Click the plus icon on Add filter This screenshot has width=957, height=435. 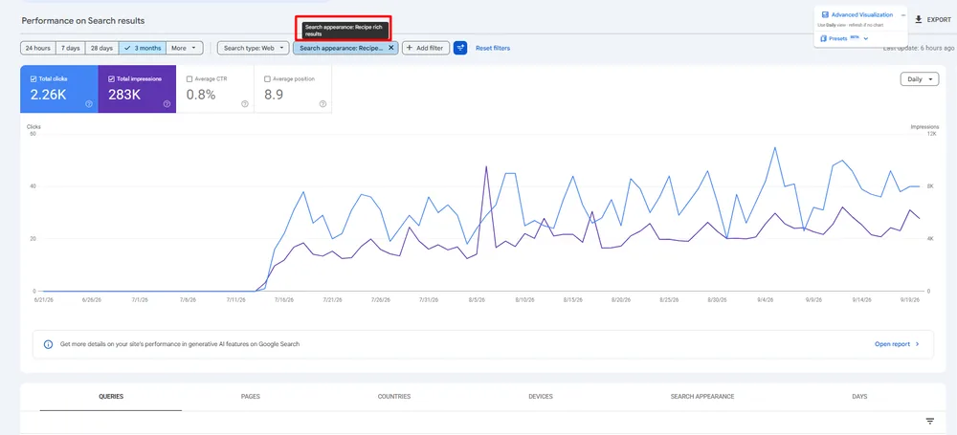pyautogui.click(x=409, y=48)
